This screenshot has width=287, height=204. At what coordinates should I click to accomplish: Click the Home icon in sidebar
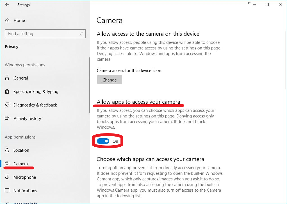pyautogui.click(x=7, y=21)
